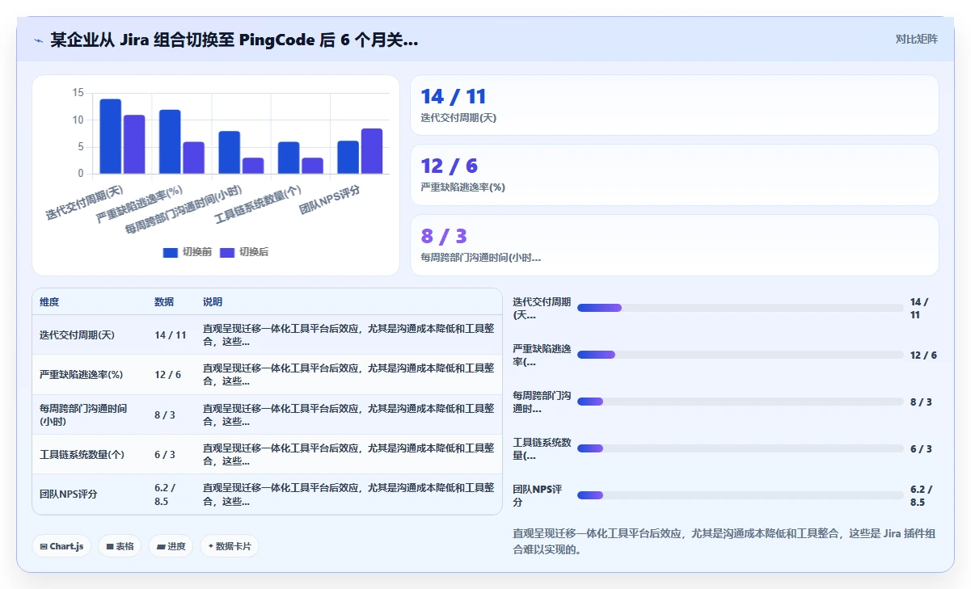This screenshot has width=971, height=589.
Task: Click the 8 / 3 data card value
Action: (444, 236)
